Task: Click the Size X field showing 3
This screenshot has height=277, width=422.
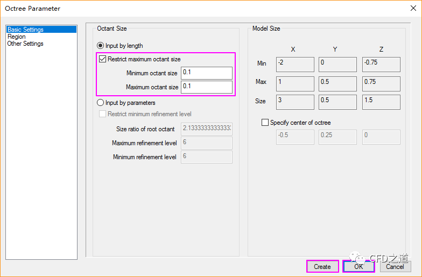Action: [x=295, y=102]
